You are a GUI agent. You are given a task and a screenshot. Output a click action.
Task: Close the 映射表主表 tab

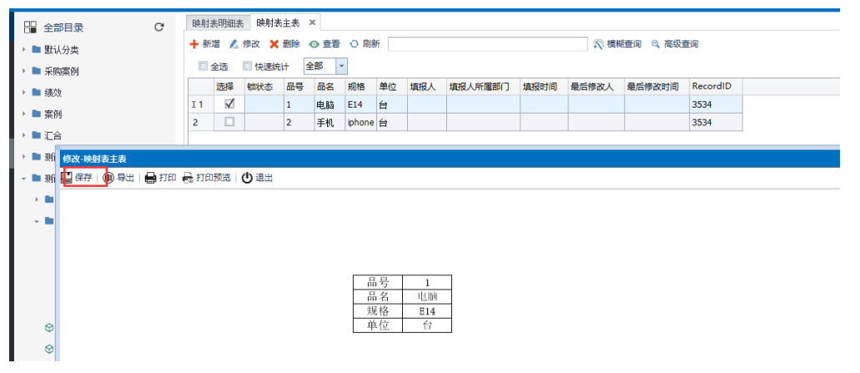point(312,23)
